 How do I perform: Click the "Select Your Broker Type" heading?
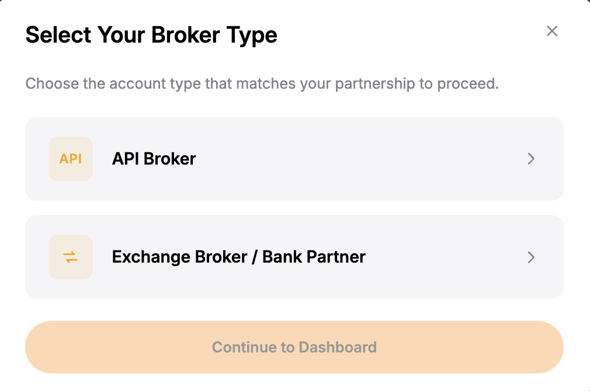click(151, 36)
